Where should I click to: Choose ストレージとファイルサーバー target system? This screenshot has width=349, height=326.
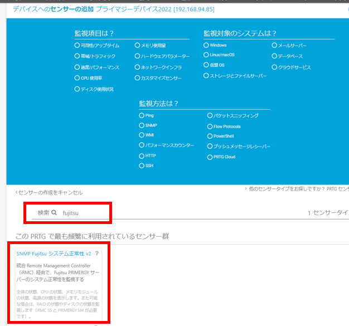(206, 76)
